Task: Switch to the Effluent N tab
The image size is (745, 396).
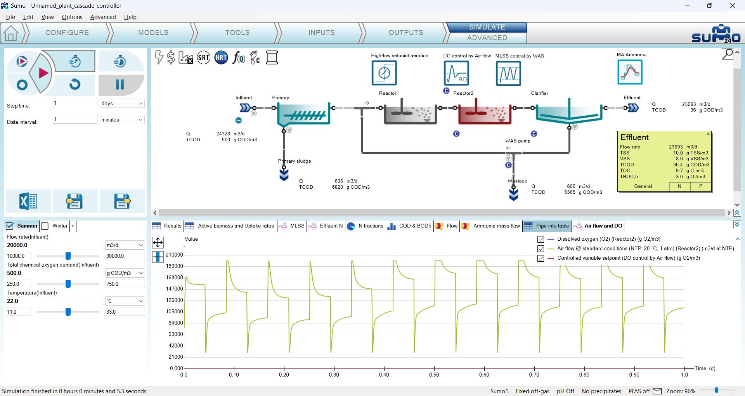Action: (x=326, y=226)
